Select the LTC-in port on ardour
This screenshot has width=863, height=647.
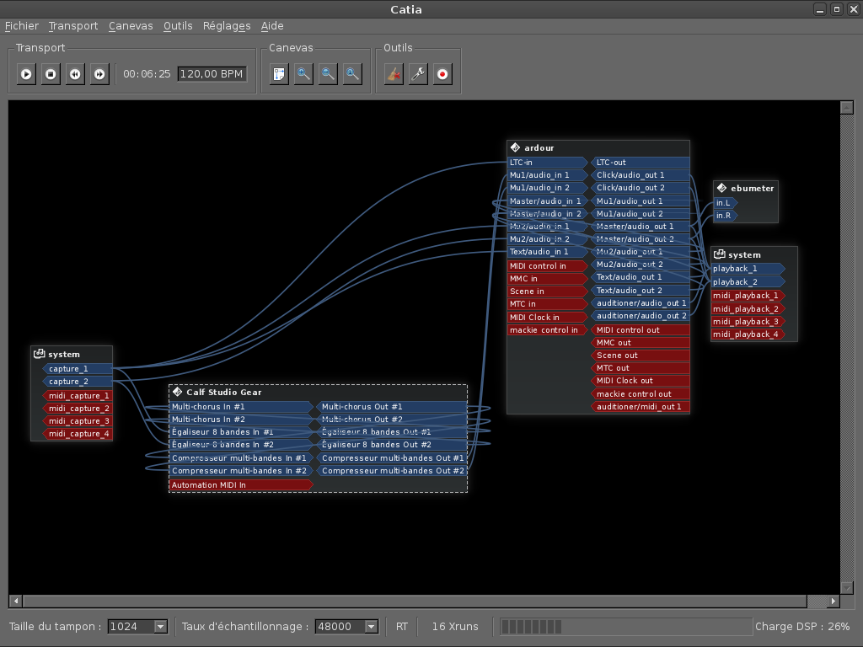tap(548, 163)
